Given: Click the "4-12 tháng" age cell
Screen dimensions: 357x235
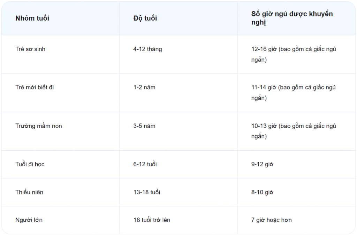Looking at the screenshot, I should point(147,49).
